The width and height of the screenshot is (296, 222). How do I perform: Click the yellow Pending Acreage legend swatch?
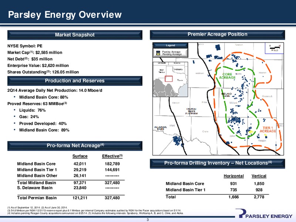[x=158, y=54]
